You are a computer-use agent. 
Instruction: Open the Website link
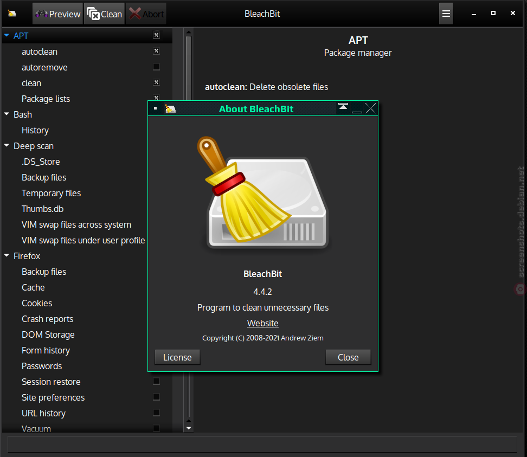[x=263, y=323]
